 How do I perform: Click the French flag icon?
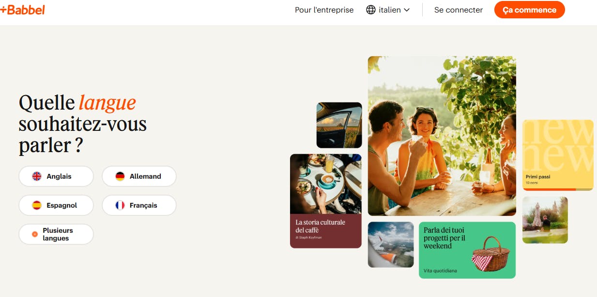(120, 205)
